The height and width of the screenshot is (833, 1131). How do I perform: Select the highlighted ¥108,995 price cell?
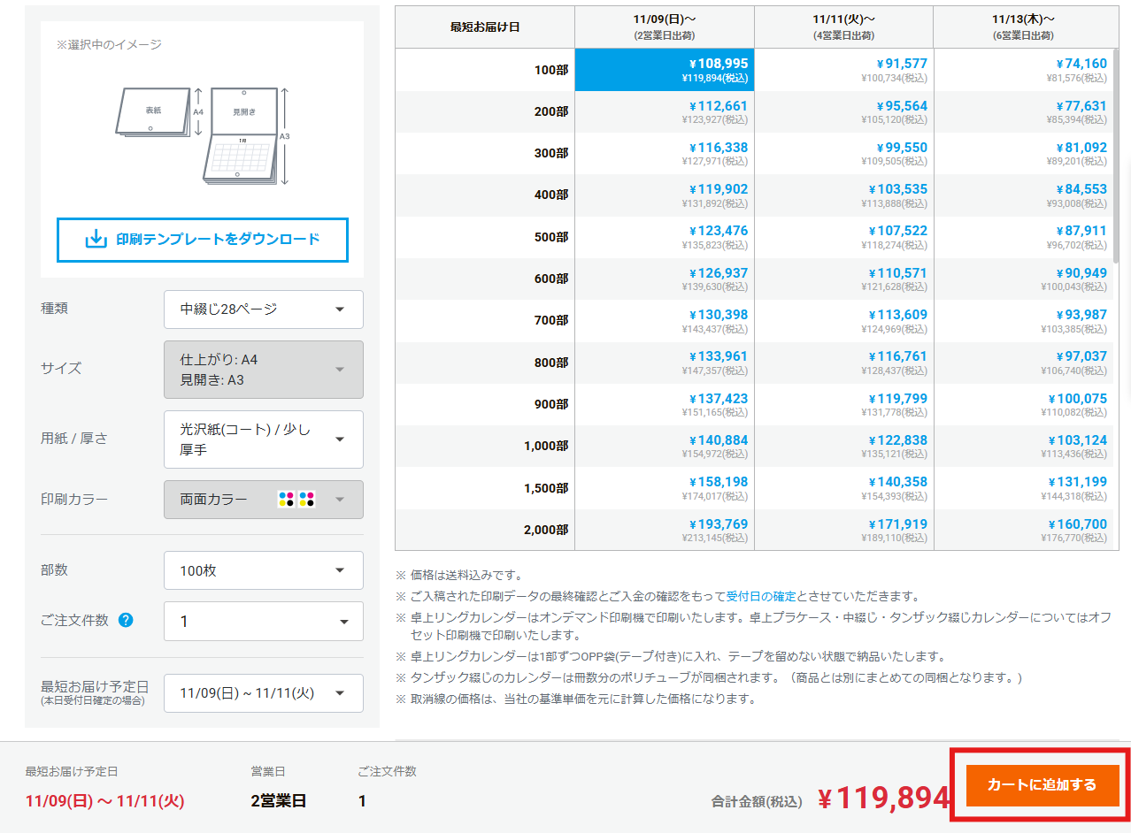[664, 70]
